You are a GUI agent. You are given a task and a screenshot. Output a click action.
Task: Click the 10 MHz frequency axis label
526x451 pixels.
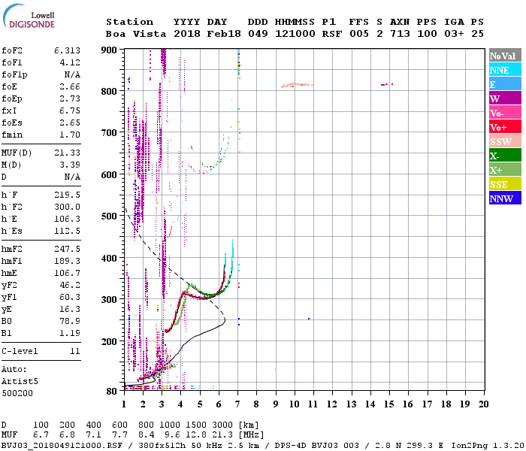[x=295, y=404]
